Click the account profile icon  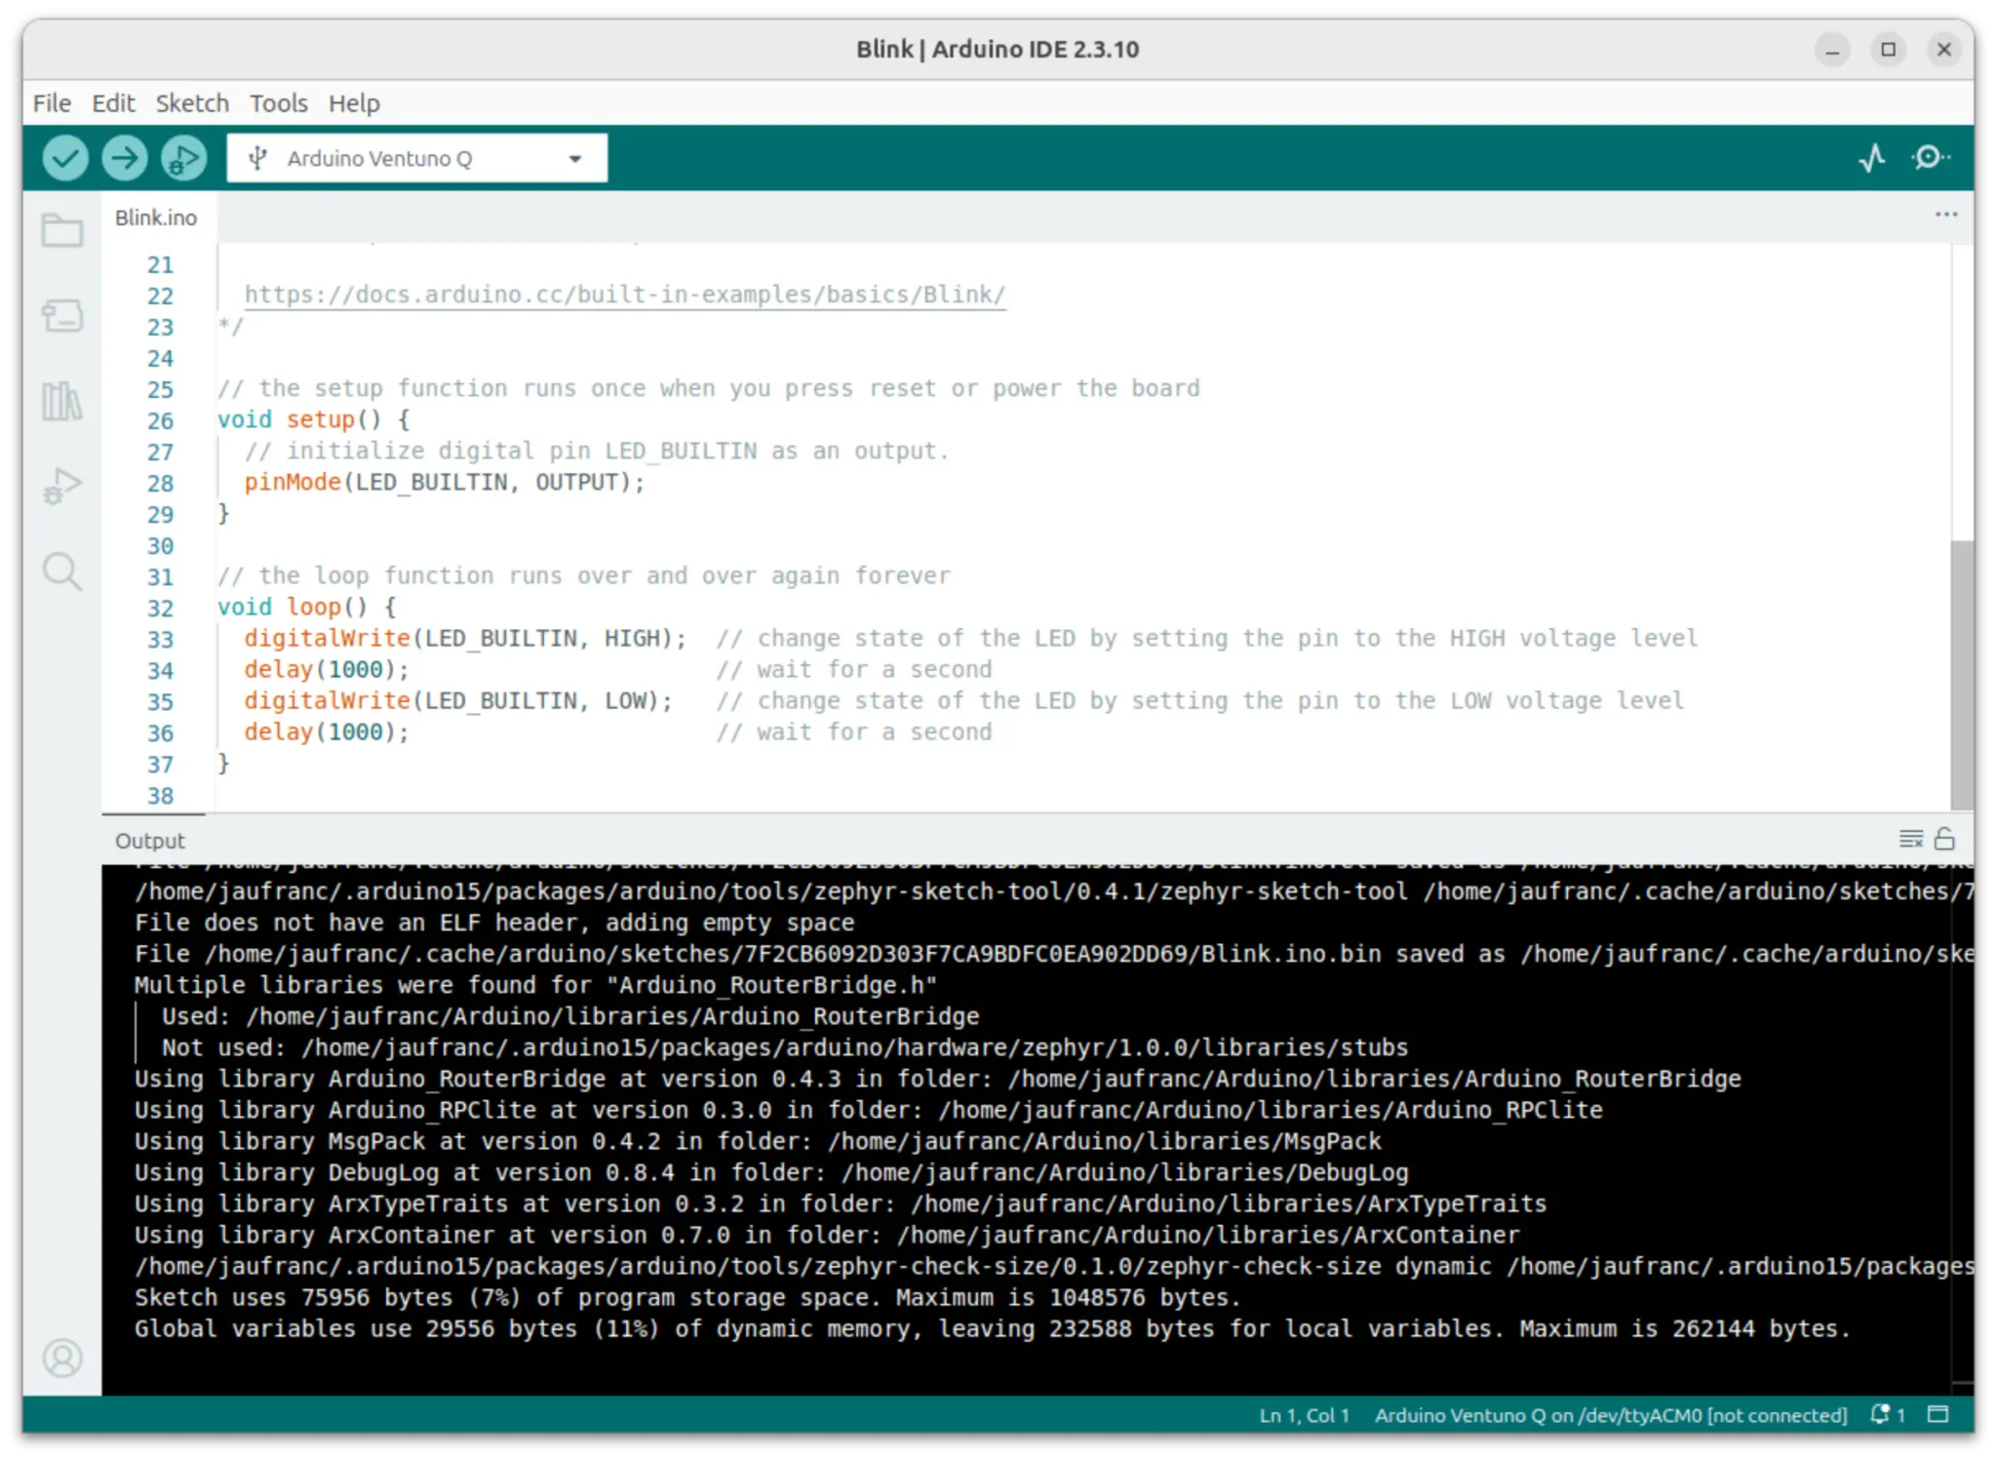[x=62, y=1358]
